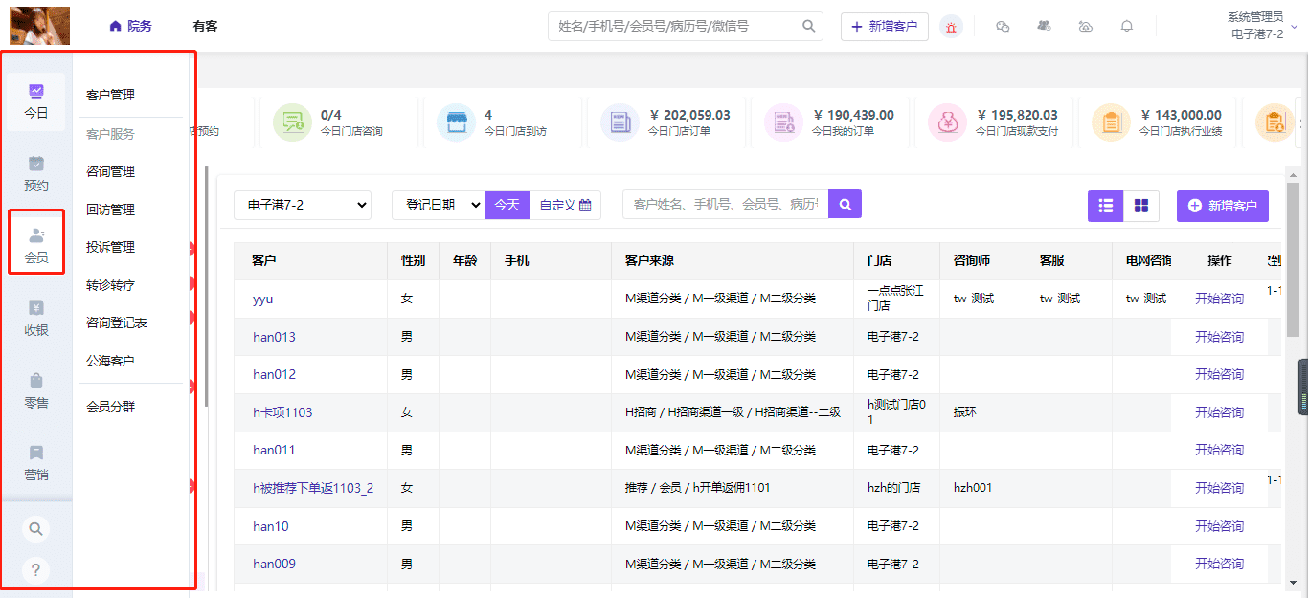Expand the 系统管理员 account menu
The width and height of the screenshot is (1308, 598).
(x=1260, y=27)
